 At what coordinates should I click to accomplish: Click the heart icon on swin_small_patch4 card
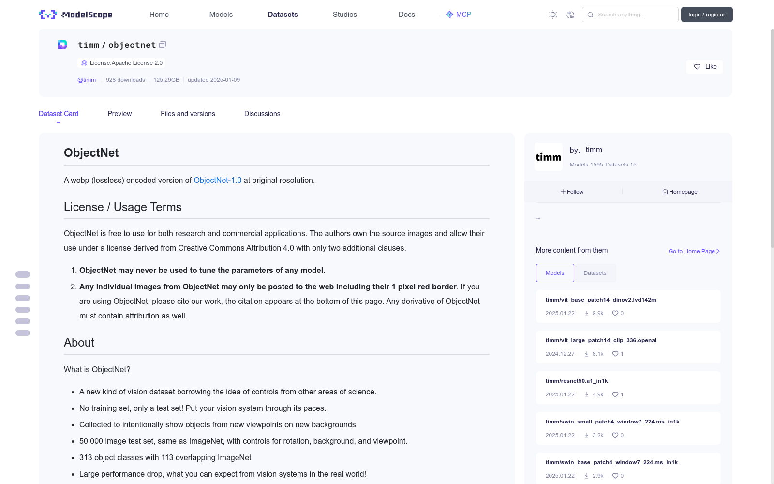(615, 435)
